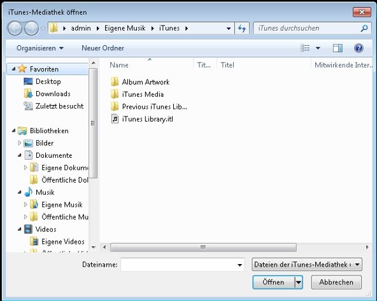Select 'admin' in the address path

pos(81,28)
